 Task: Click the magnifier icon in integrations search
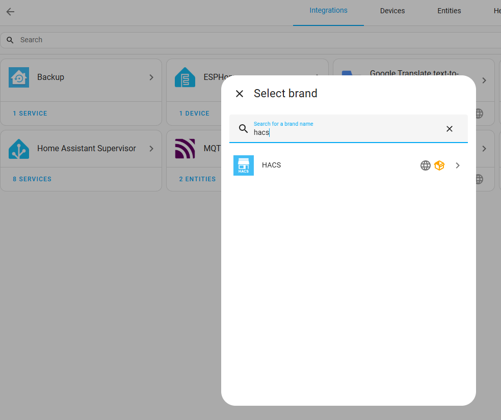[x=10, y=40]
